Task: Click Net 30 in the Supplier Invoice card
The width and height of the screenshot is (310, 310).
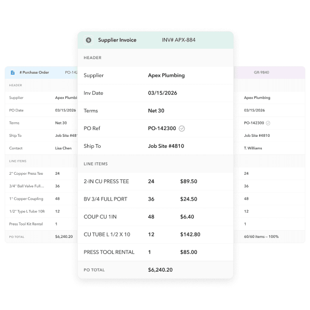Action: 156,111
